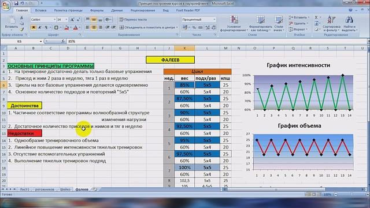Toggle center horizontal alignment
The width and height of the screenshot is (370, 208).
(94, 27)
